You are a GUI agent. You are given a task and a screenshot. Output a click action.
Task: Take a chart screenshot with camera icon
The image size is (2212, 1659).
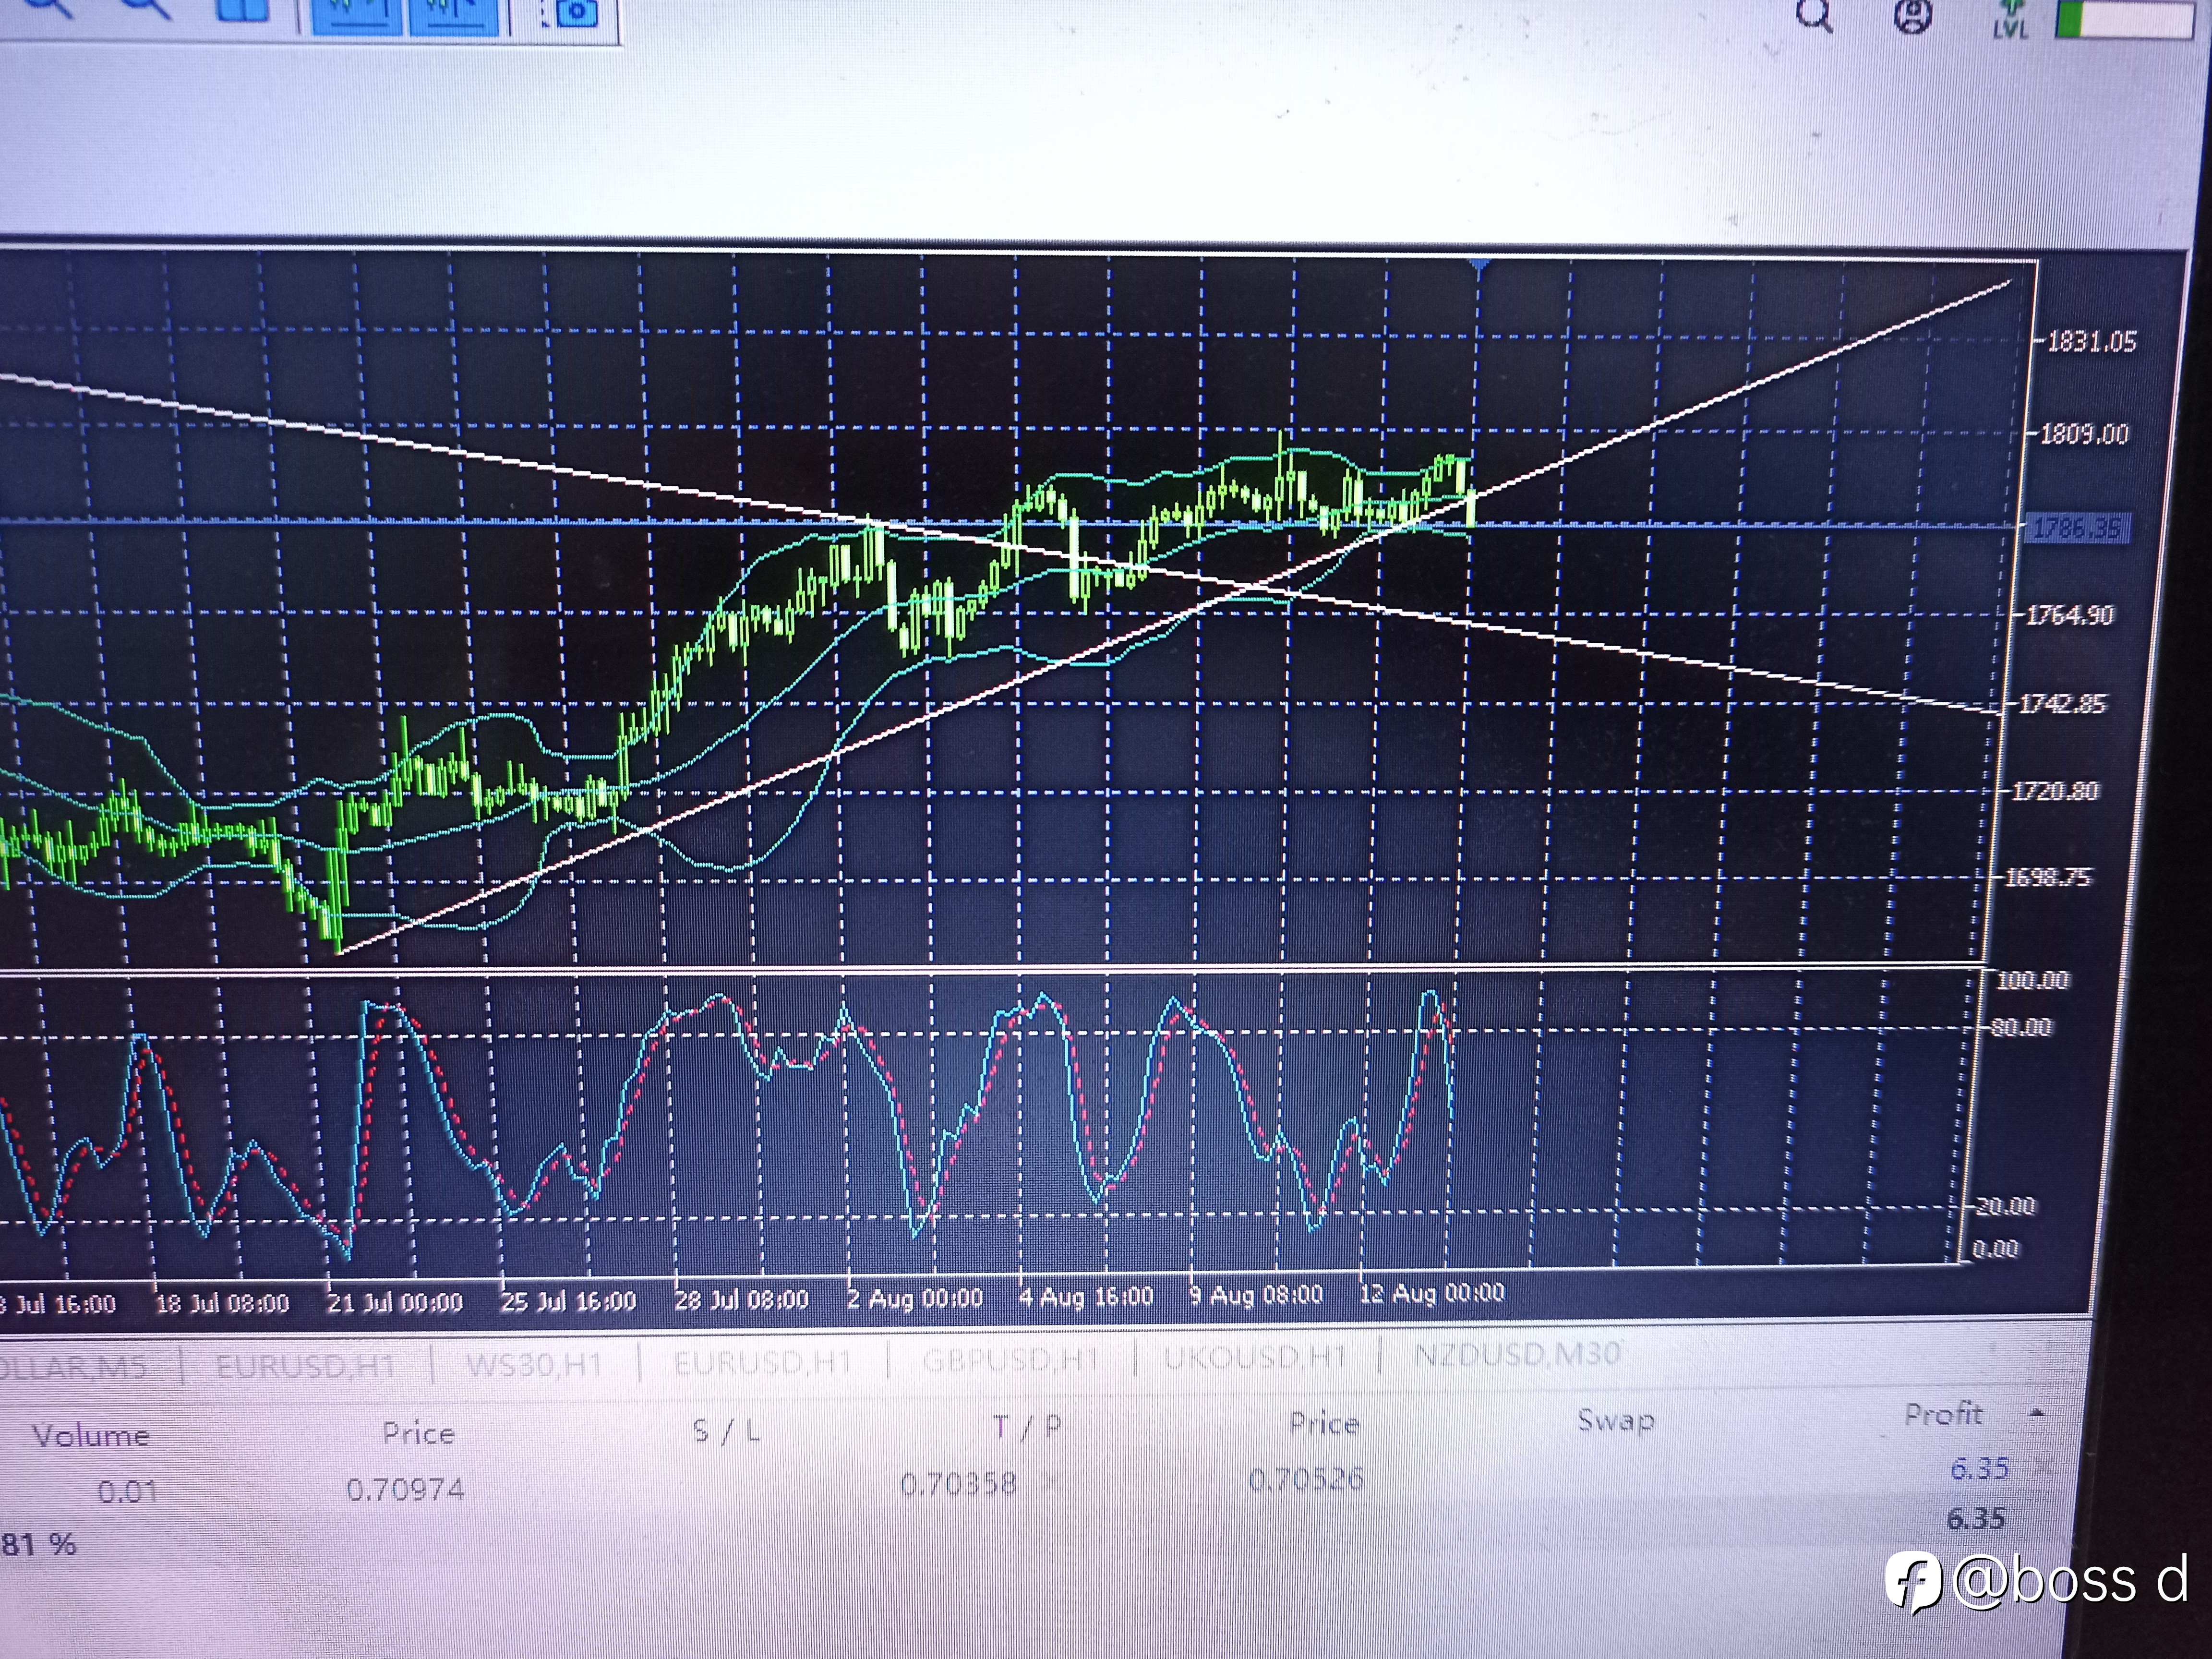[x=576, y=12]
